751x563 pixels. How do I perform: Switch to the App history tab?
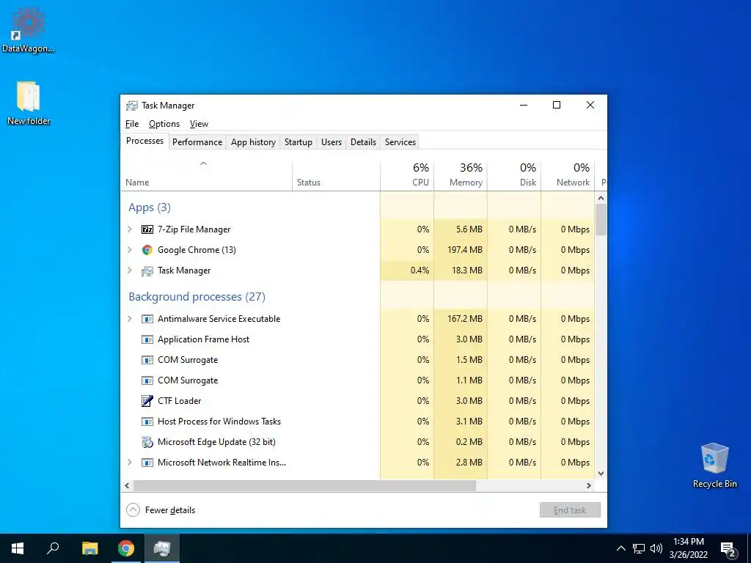pyautogui.click(x=253, y=142)
